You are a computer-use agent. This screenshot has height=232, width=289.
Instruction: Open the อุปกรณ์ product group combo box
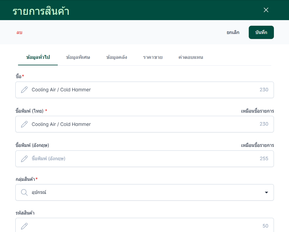point(144,192)
